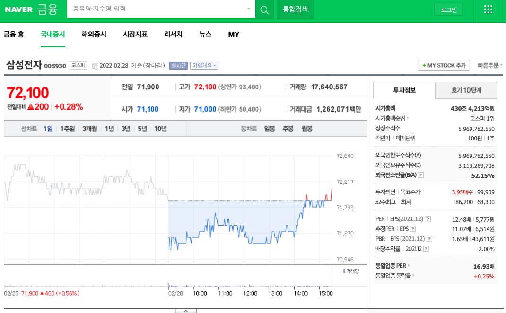Click MY STOCK 추가 button
The width and height of the screenshot is (506, 313).
[x=444, y=66]
